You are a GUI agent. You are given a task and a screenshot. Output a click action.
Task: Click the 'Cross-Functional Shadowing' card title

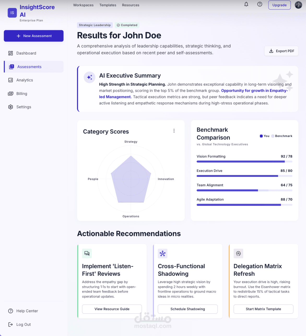(x=181, y=270)
